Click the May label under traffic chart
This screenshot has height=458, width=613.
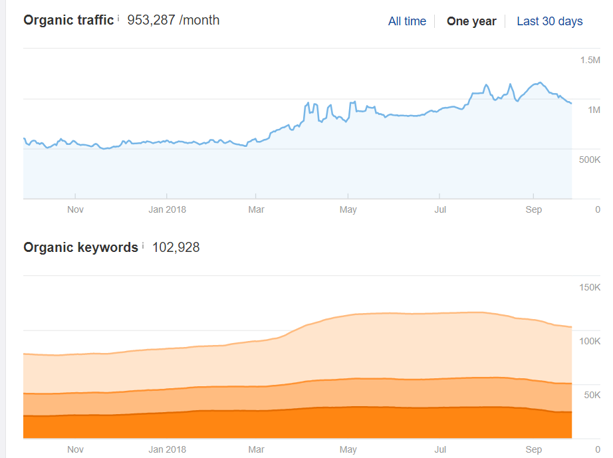(348, 210)
